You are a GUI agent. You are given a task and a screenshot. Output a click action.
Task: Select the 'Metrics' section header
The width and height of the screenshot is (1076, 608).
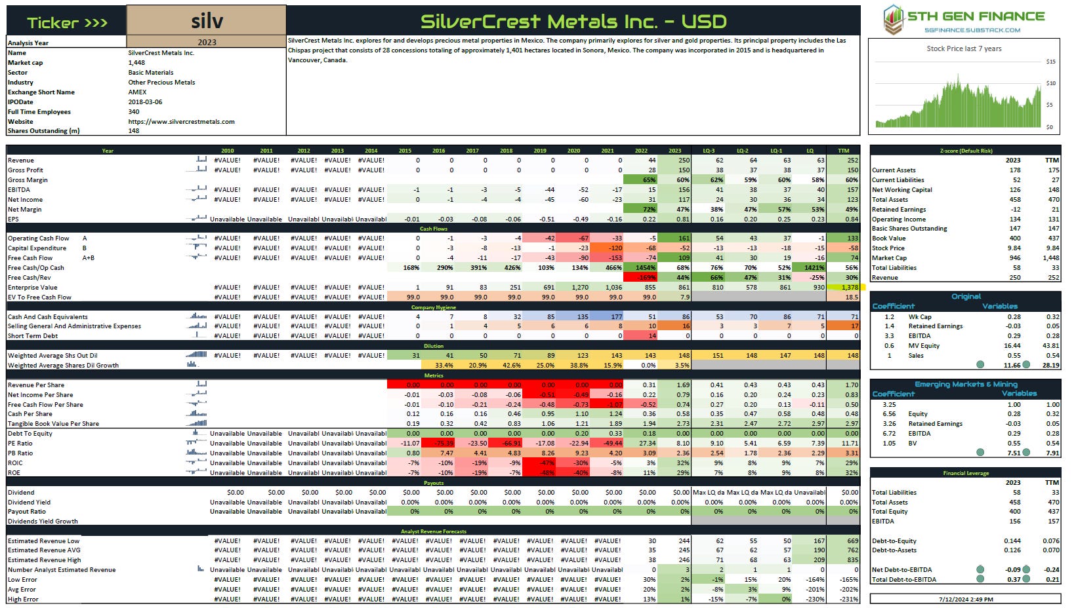433,375
